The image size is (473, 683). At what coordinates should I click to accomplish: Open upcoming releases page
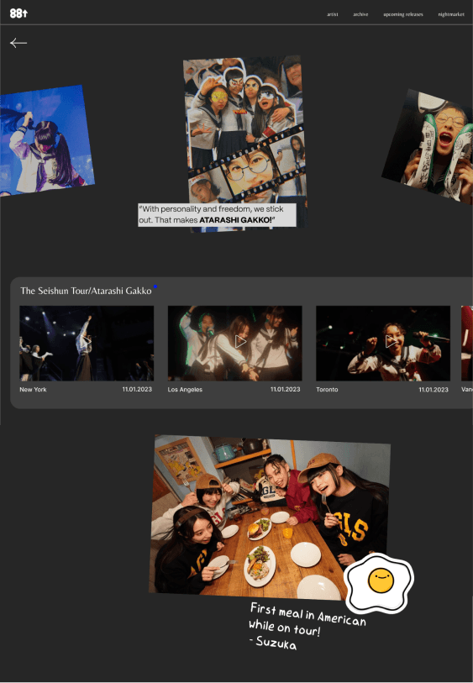click(403, 14)
